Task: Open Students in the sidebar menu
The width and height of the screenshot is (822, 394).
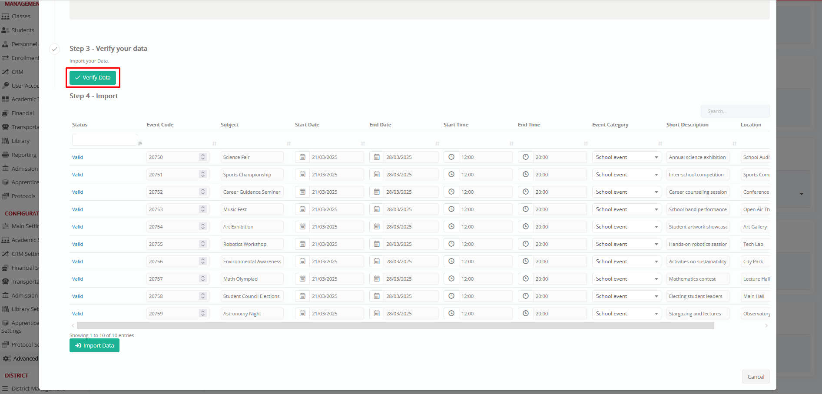Action: click(23, 30)
